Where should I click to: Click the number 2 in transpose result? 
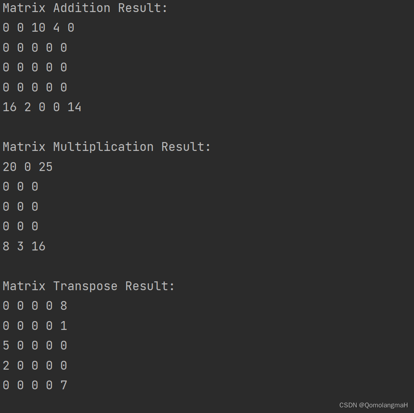point(6,366)
